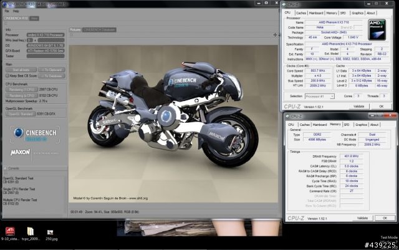Screen dimensions: 399x250
Task: Click DRAM Frequency 401.8 MHz value
Action: pos(352,156)
